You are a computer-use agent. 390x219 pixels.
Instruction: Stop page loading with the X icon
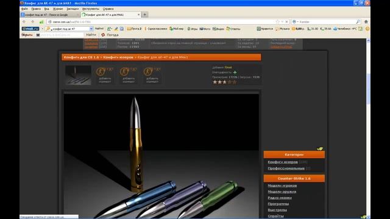(286, 22)
